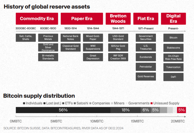This screenshot has height=133, width=194.
Task: Click the Bretton Woods era header
Action: tap(118, 19)
